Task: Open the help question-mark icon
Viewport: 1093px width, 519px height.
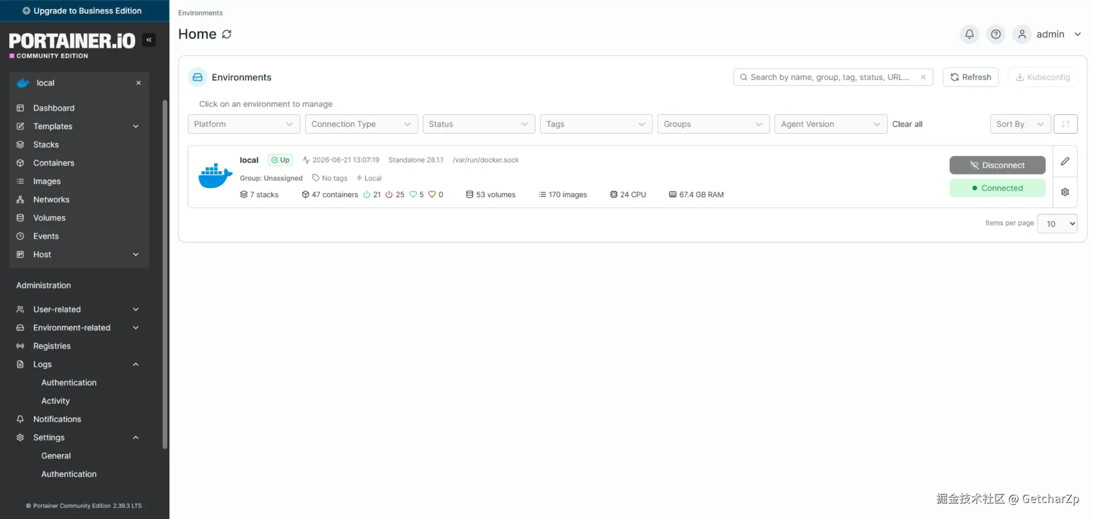Action: coord(996,34)
